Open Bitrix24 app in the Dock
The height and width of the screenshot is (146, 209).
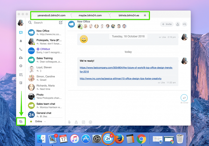(x=108, y=139)
